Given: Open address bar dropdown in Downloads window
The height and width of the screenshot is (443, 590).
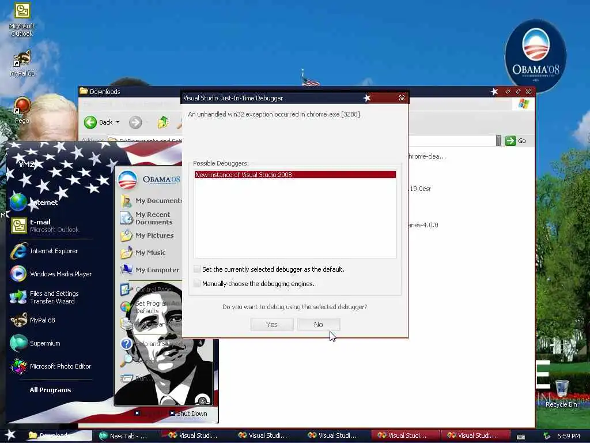Looking at the screenshot, I should click(498, 141).
